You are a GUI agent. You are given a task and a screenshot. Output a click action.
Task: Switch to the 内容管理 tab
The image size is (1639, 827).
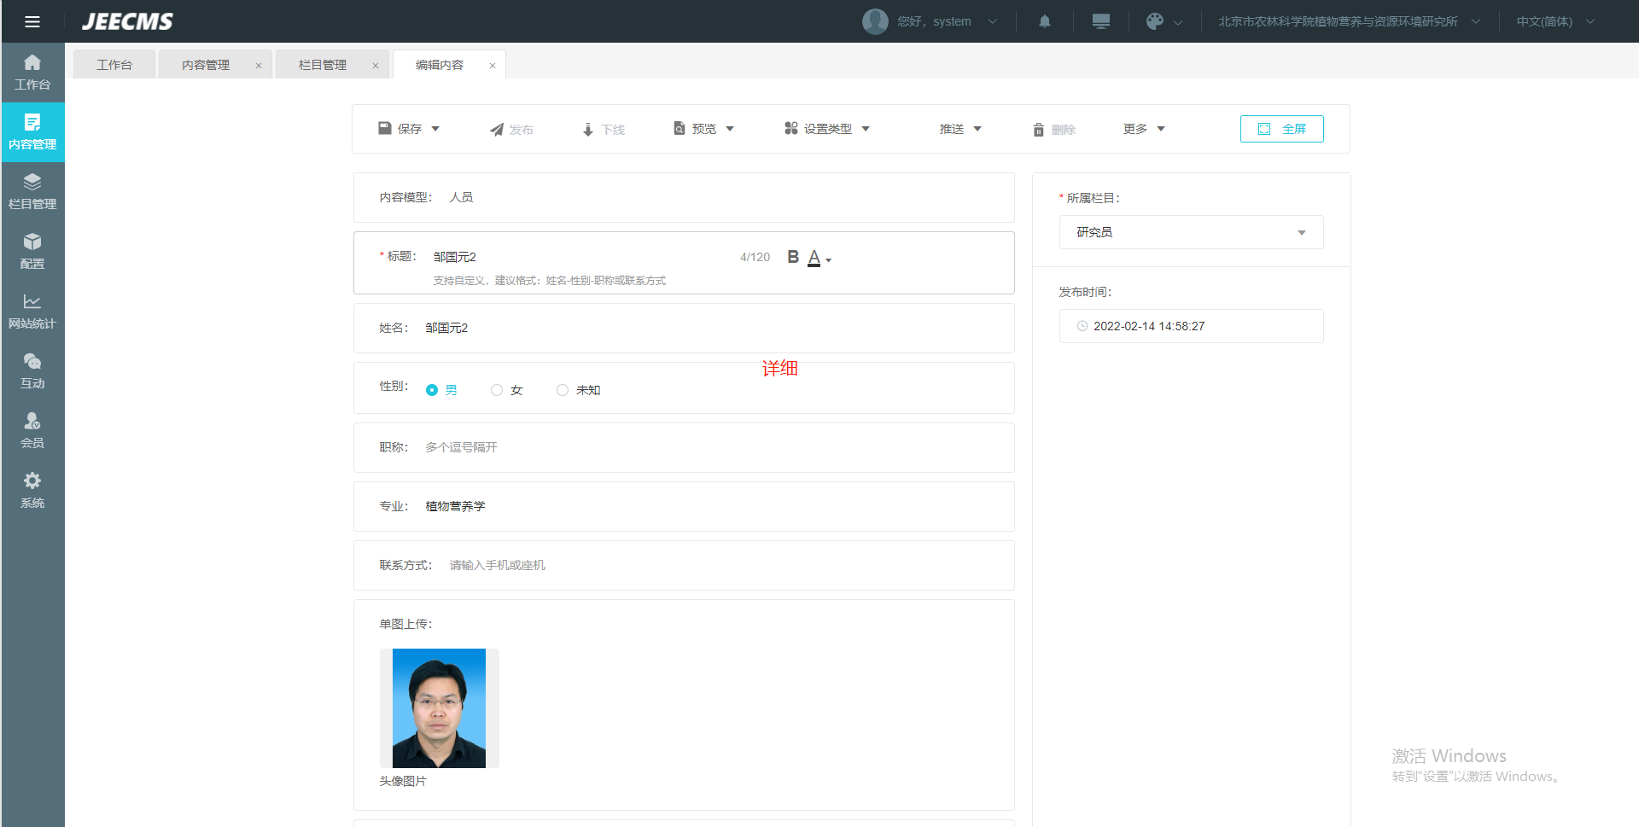(206, 65)
